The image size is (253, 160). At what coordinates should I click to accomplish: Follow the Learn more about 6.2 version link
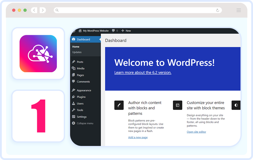(x=143, y=72)
